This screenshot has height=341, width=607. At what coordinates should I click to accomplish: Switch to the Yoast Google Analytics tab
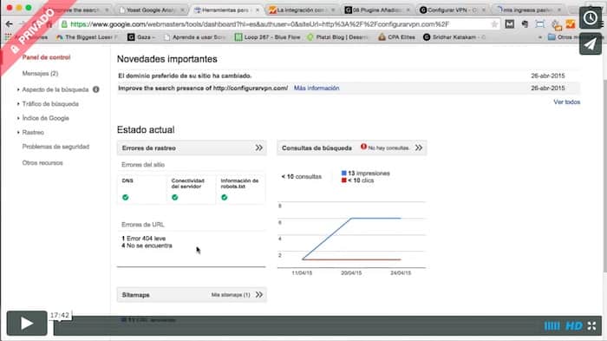[x=152, y=10]
